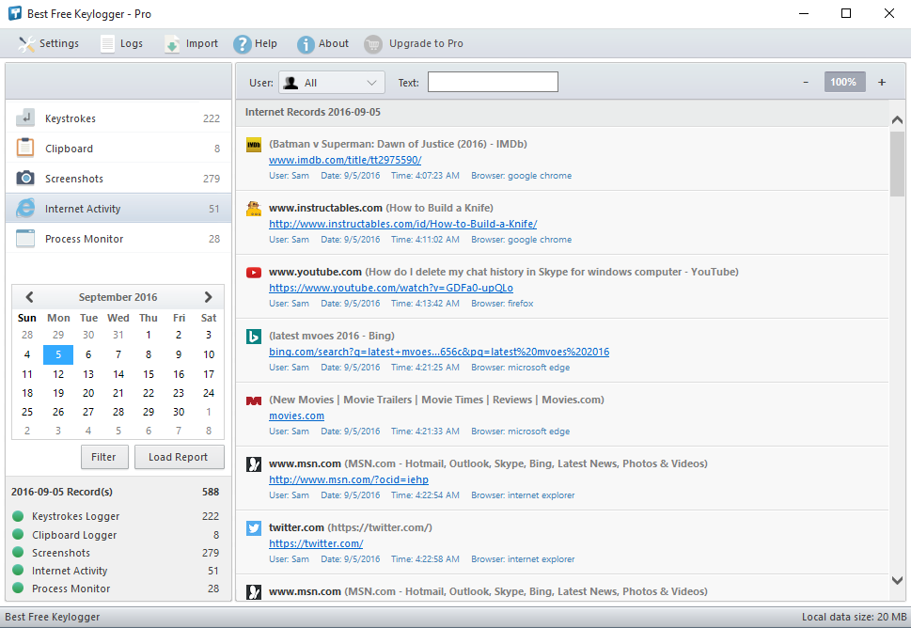Screen dimensions: 911x628
Task: Select the Keystrokes category label
Action: click(x=71, y=118)
